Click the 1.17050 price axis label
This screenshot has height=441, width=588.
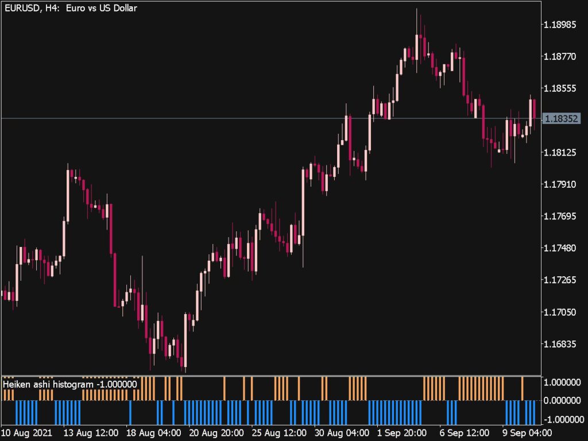click(563, 312)
